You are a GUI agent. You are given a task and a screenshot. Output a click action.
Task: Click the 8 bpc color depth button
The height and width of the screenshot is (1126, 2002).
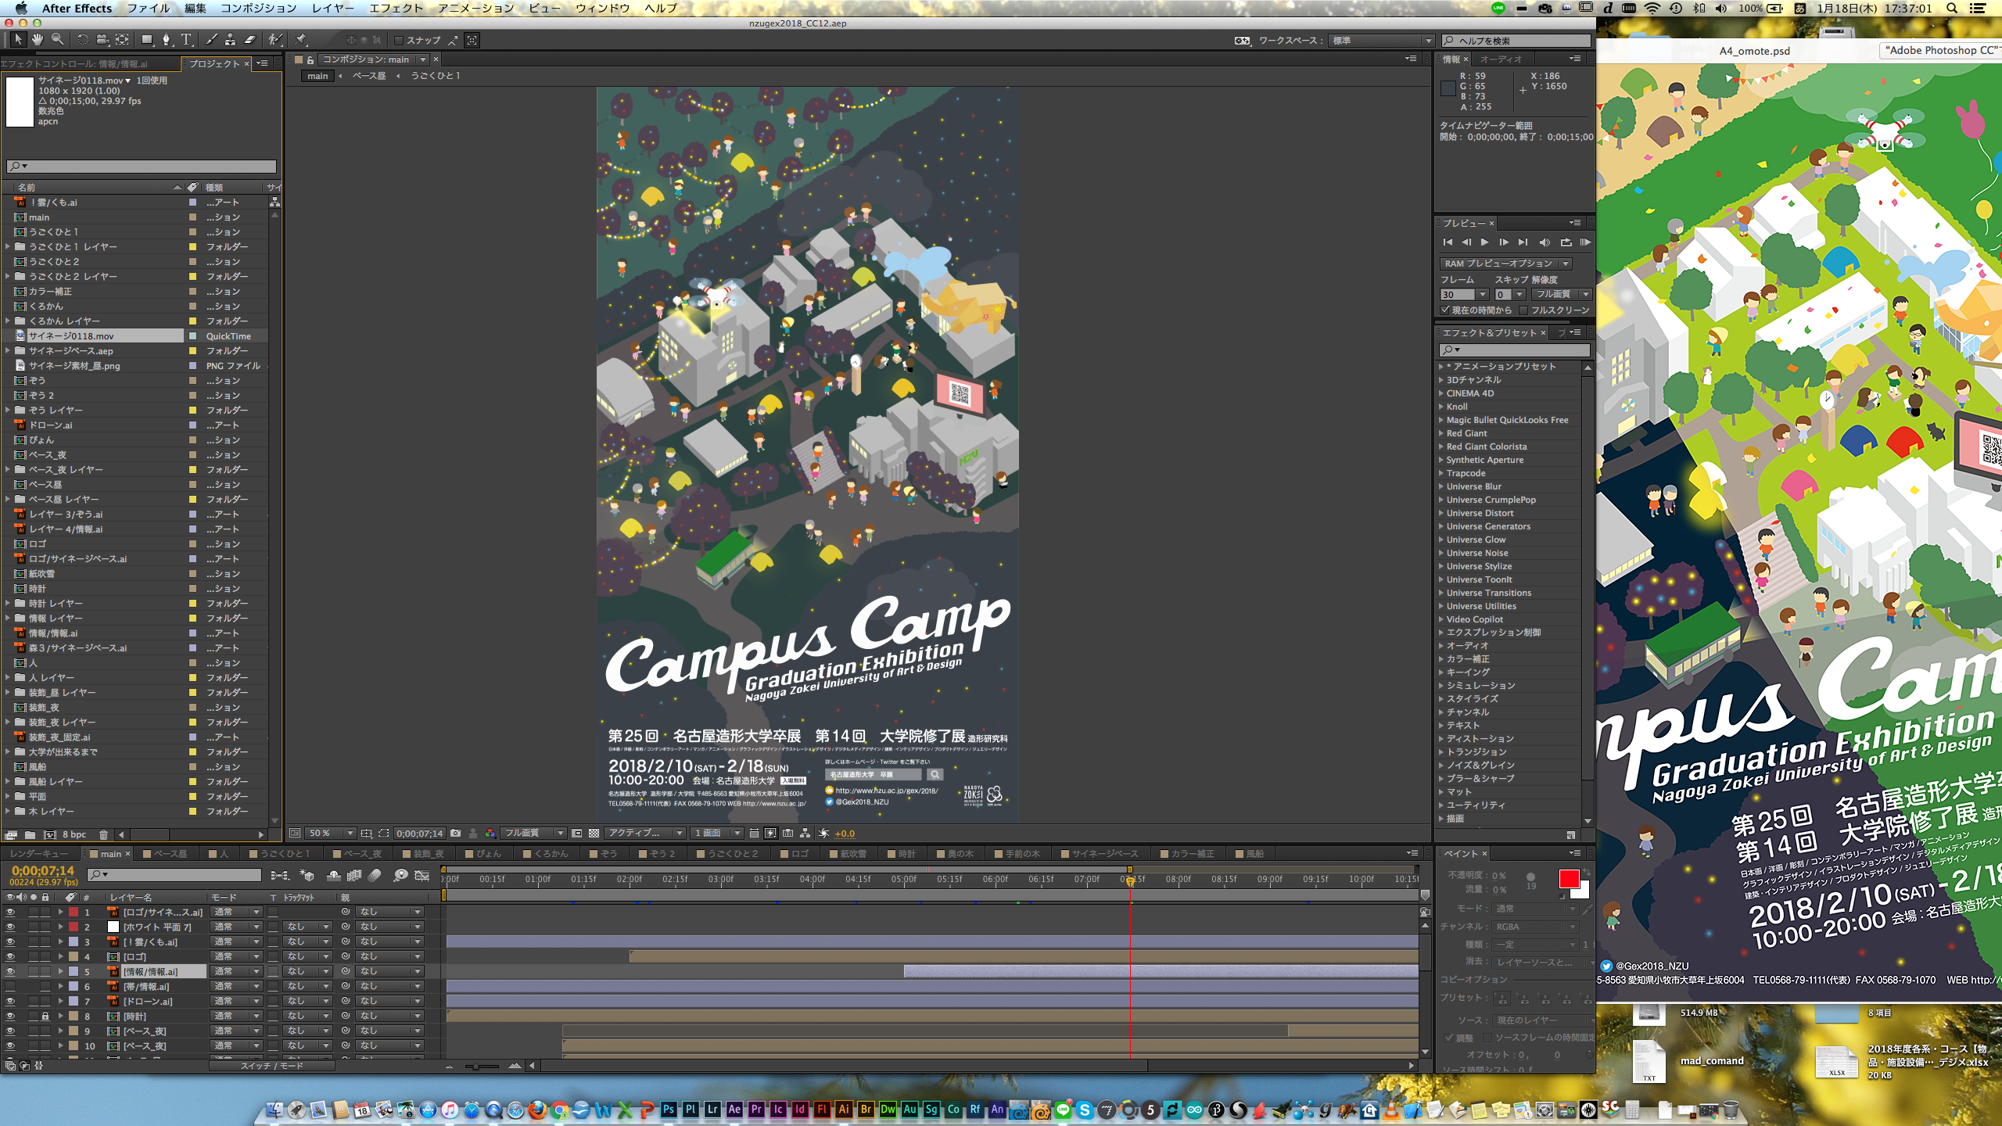pos(74,835)
